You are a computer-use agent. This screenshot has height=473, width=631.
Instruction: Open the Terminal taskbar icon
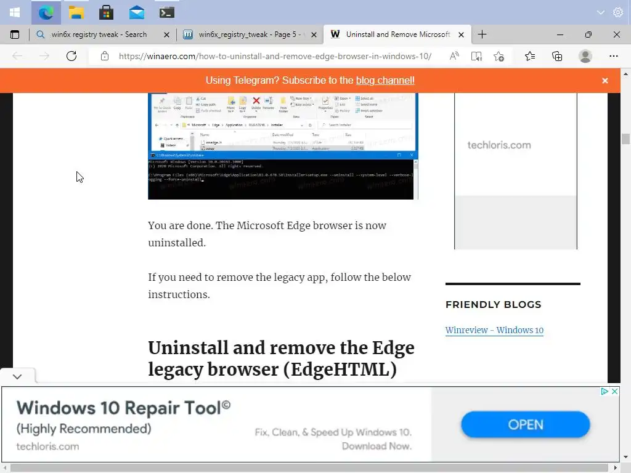[166, 12]
